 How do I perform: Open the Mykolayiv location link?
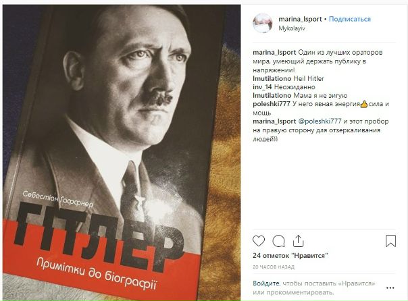pos(292,28)
